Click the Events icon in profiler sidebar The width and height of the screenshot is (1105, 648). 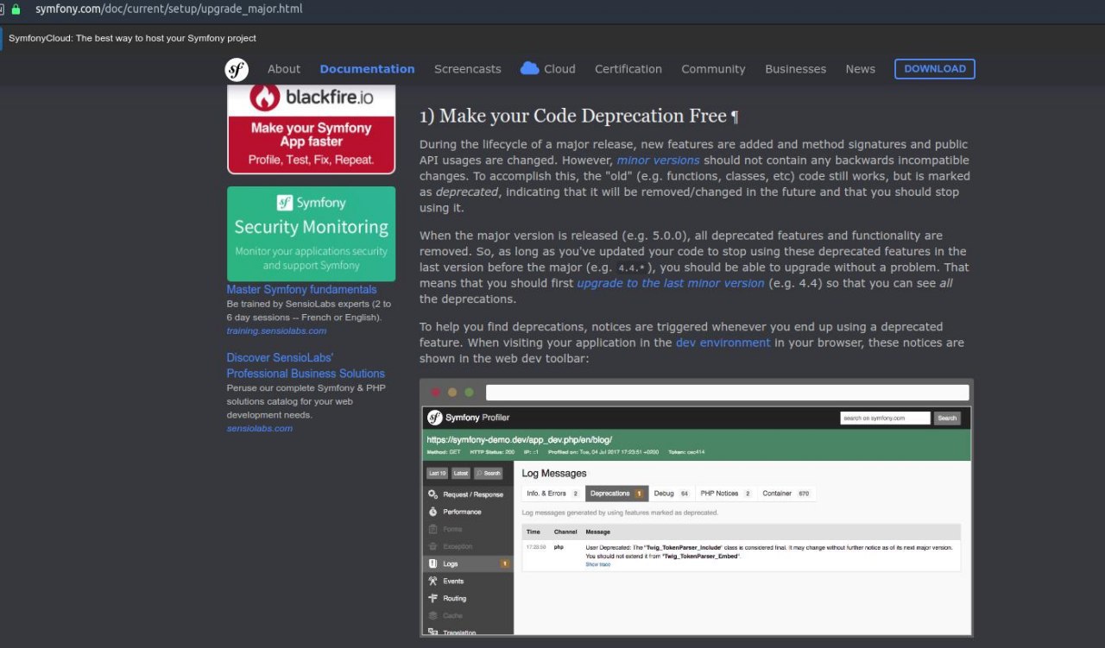tap(433, 581)
